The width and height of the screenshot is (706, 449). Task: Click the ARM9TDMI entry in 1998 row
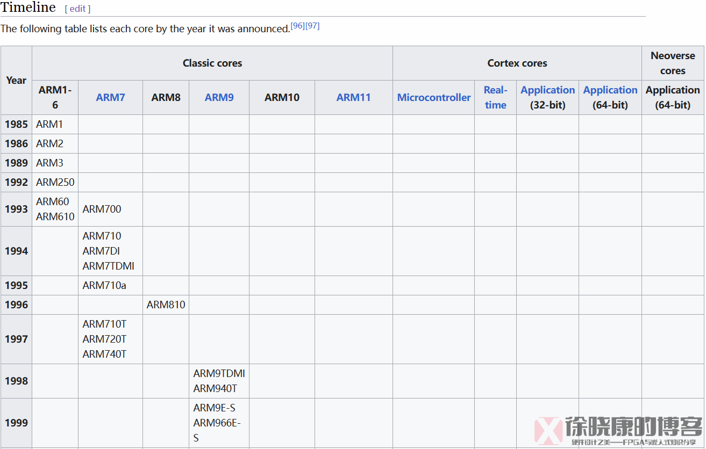pos(219,373)
